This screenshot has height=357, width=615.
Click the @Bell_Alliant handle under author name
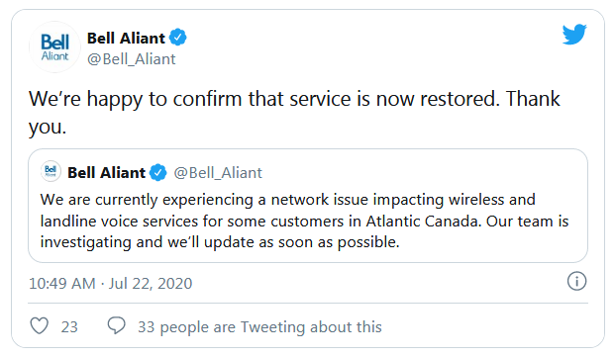pyautogui.click(x=132, y=59)
